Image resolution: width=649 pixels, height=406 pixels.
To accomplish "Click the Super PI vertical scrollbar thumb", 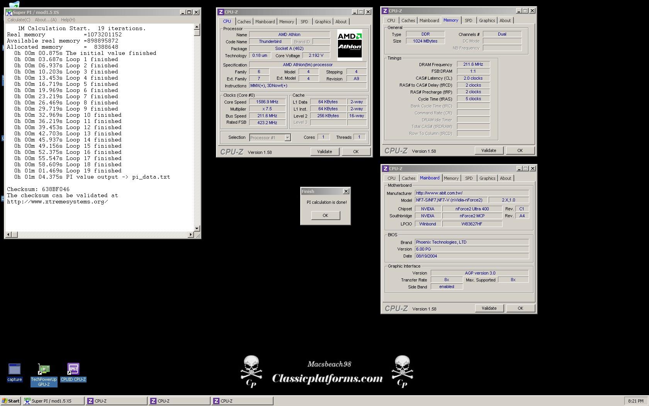I will click(x=197, y=33).
